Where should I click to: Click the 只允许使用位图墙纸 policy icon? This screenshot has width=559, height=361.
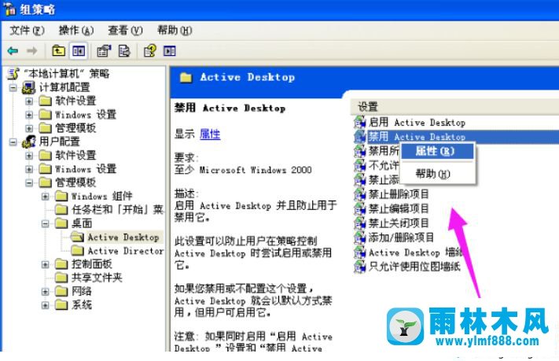[360, 267]
